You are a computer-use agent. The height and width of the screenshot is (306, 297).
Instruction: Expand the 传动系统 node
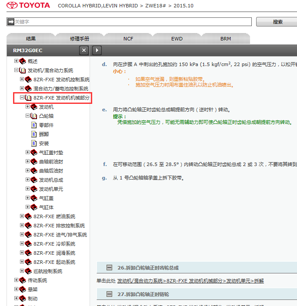16,280
